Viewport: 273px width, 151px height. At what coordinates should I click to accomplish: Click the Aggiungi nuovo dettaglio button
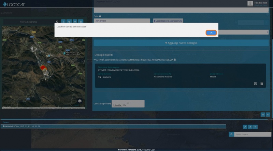(x=181, y=43)
